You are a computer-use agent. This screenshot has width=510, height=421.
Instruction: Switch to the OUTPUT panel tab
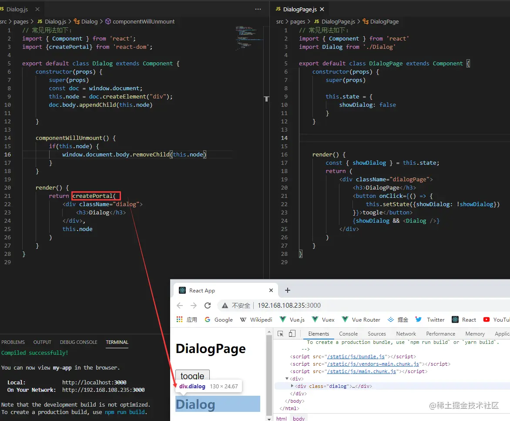pyautogui.click(x=42, y=342)
